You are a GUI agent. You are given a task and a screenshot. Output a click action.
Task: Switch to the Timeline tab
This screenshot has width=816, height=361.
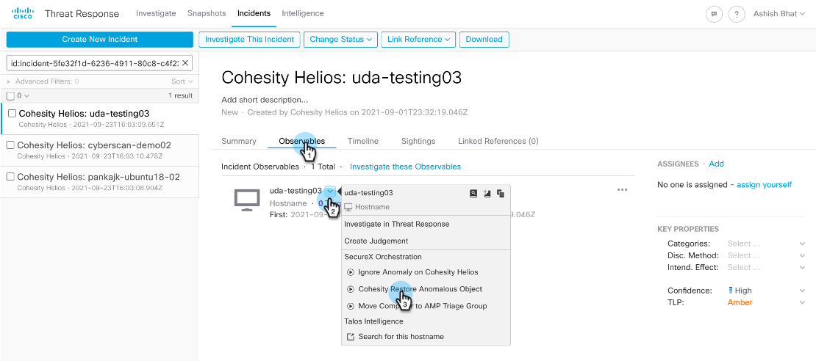[362, 141]
